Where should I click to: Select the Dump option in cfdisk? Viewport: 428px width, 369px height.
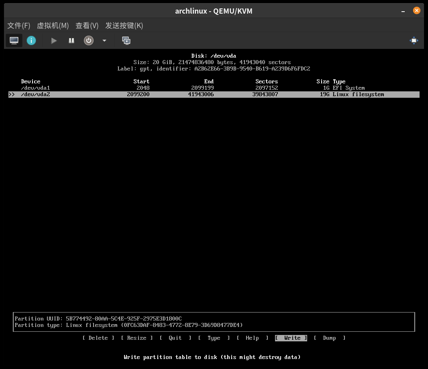(x=330, y=338)
